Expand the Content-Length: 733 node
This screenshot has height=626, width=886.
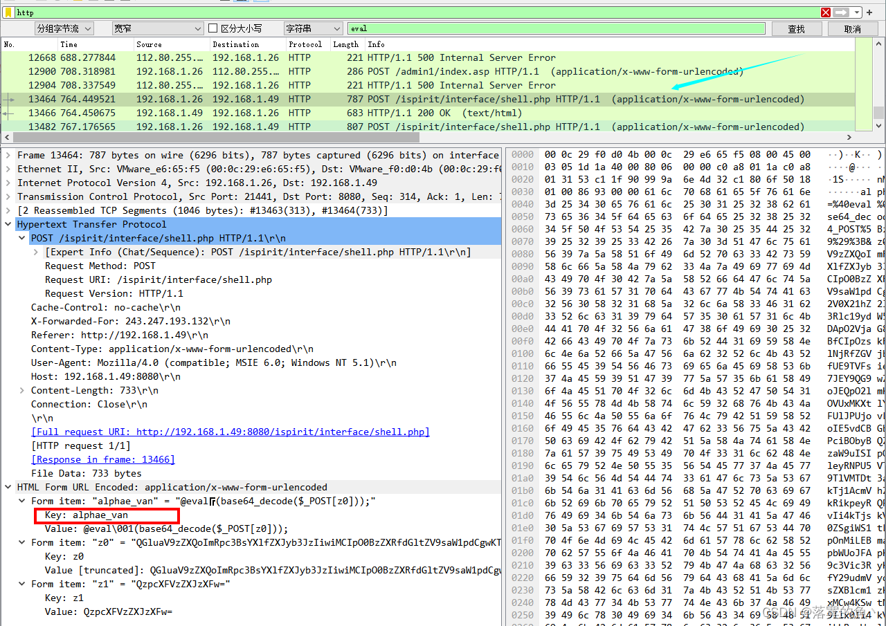coord(23,390)
